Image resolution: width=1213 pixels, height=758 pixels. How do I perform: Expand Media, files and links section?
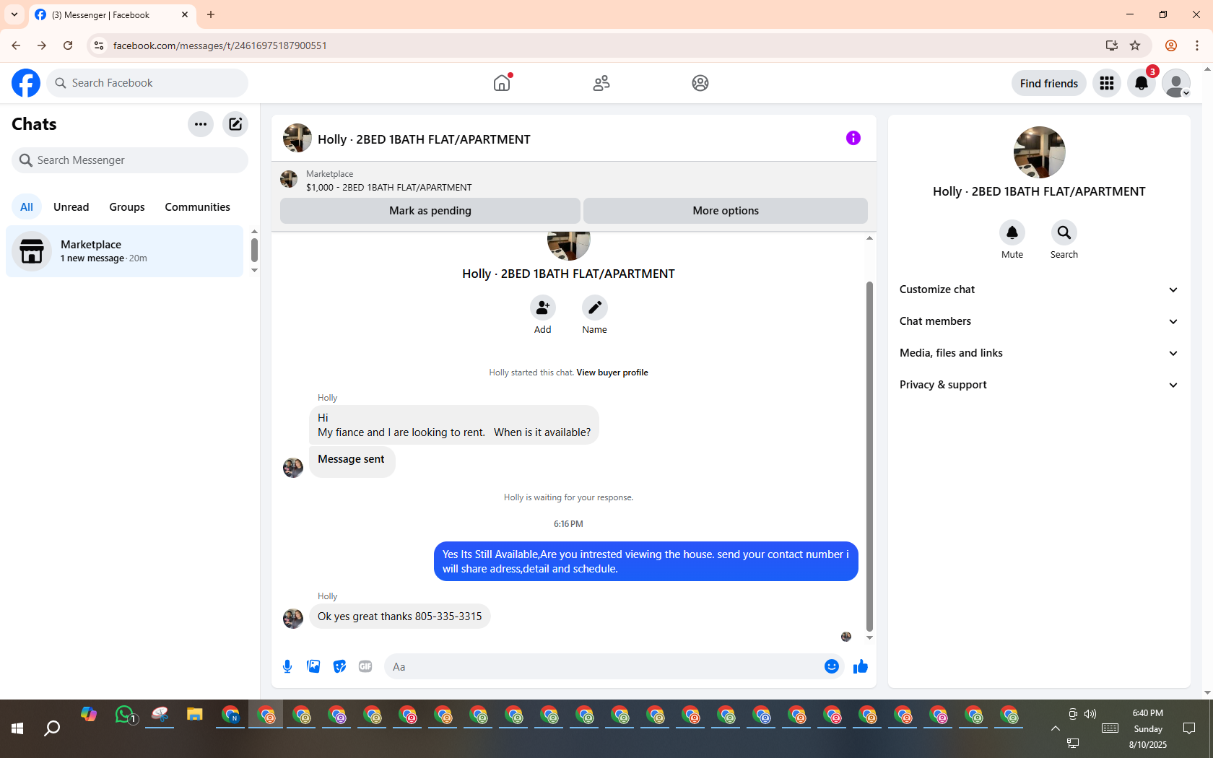(x=1039, y=353)
